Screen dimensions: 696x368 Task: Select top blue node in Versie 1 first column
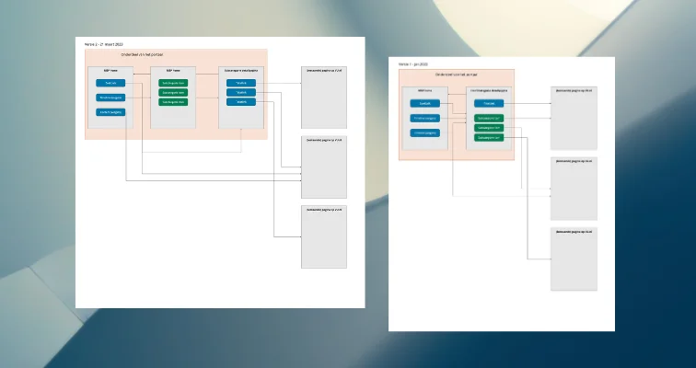[x=424, y=104]
